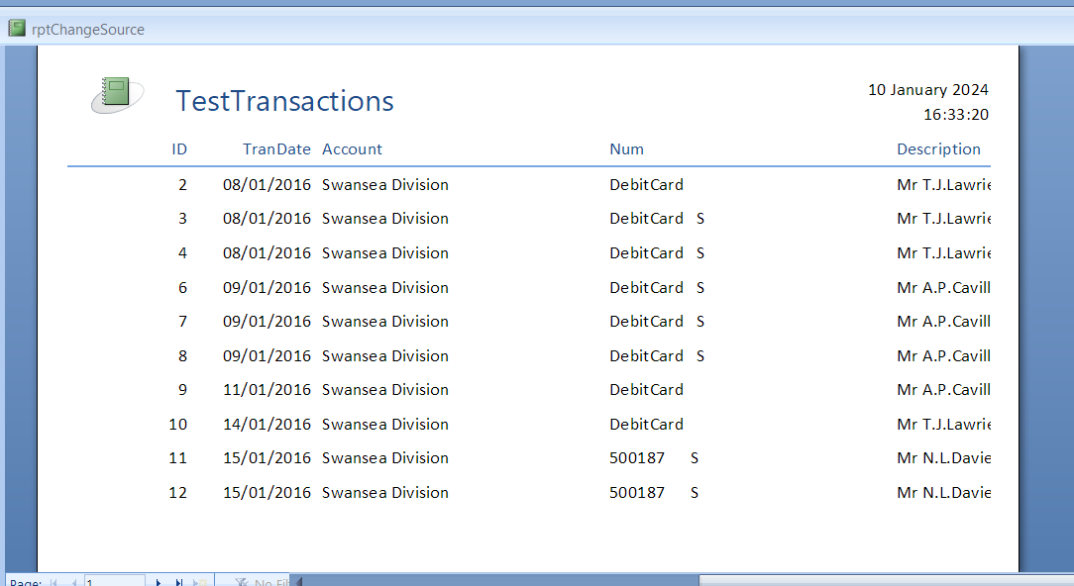Image resolution: width=1074 pixels, height=586 pixels.
Task: Click the 10 January 2024 date text
Action: [x=928, y=90]
